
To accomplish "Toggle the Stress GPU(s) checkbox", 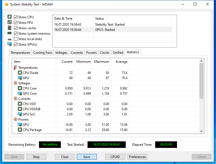I will click(16, 44).
